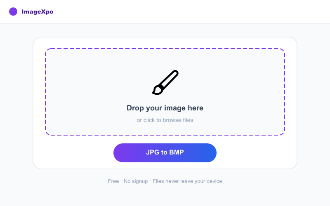Click the paintbrush bristle head
The height and width of the screenshot is (206, 330).
pyautogui.click(x=157, y=90)
